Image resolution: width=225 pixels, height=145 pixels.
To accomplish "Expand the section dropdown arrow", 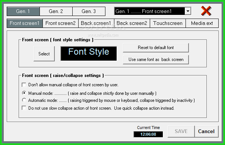I will pos(188,11).
